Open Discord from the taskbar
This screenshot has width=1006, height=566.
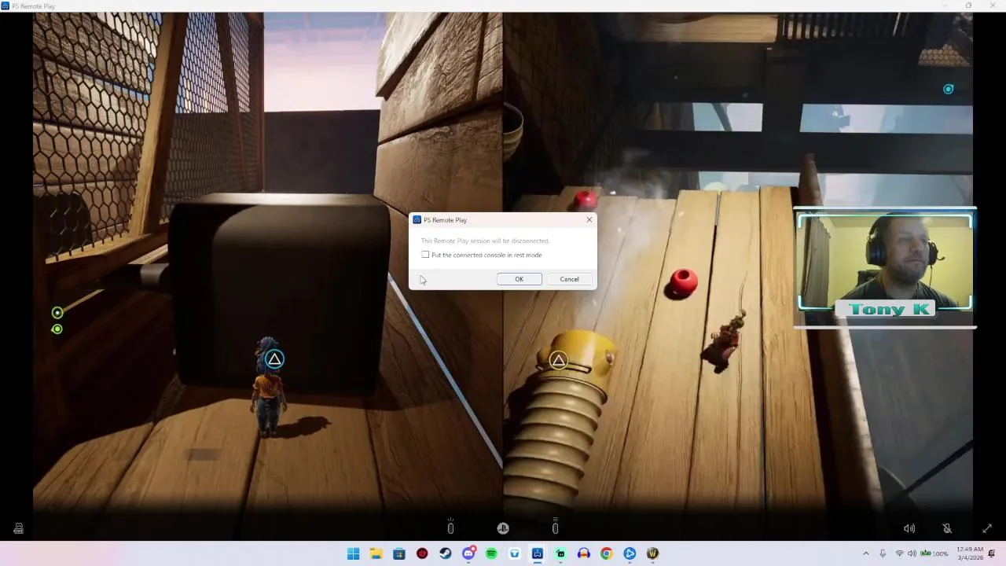[x=468, y=553]
